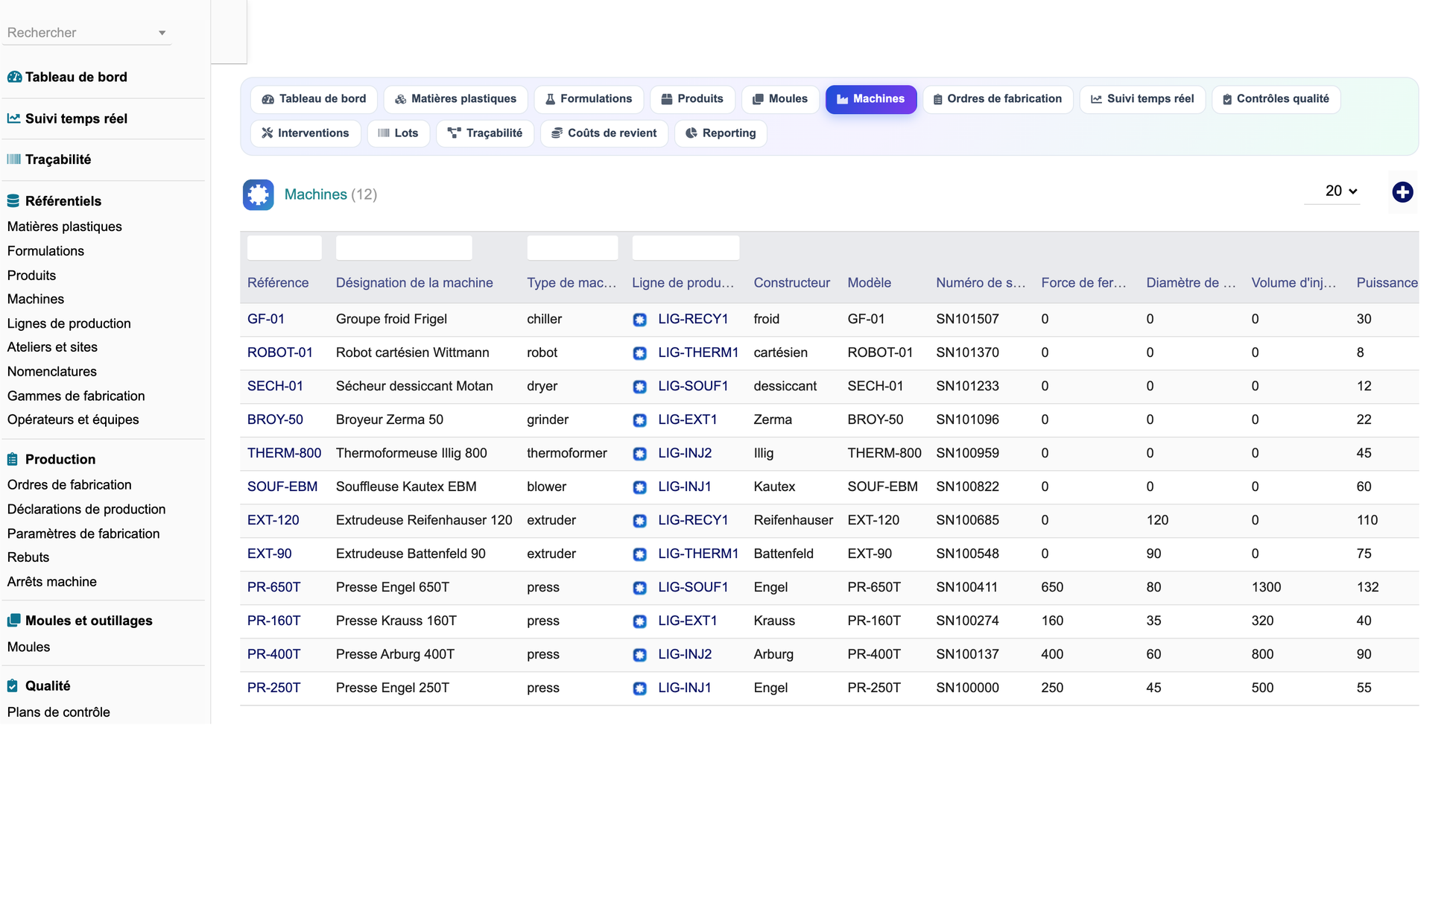Click the Référence column filter field
1450x897 pixels.
click(285, 248)
